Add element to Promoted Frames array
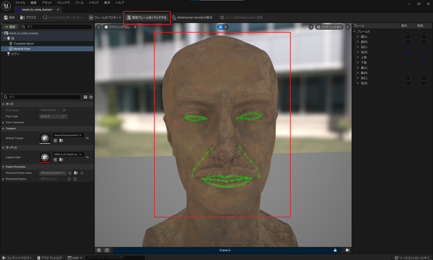 pos(69,179)
